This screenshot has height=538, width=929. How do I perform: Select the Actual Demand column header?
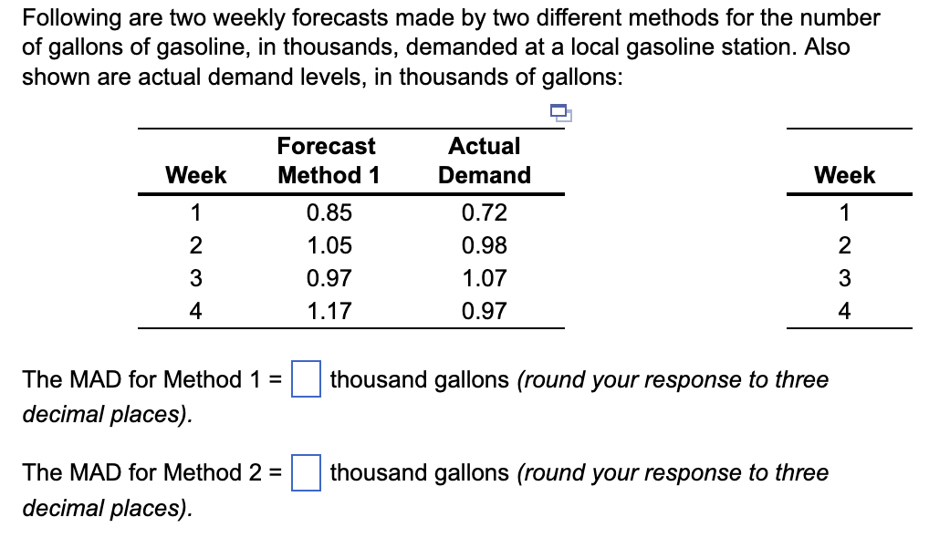[485, 160]
